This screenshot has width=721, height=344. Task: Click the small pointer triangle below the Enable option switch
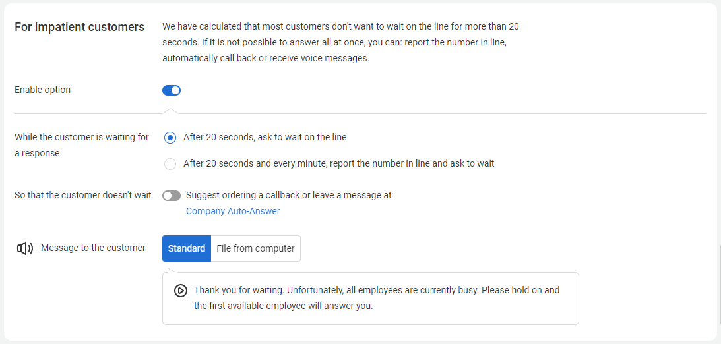click(x=171, y=111)
